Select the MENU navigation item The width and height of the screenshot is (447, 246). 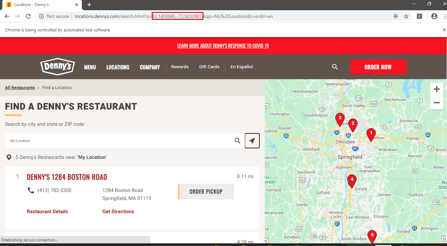[x=90, y=67]
